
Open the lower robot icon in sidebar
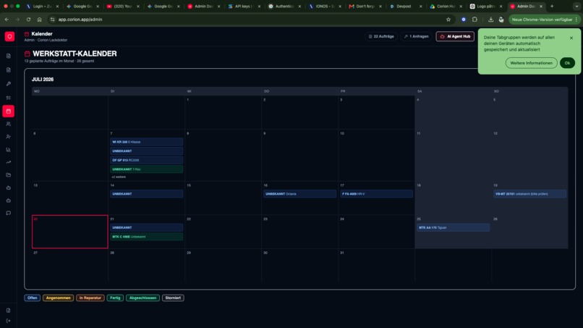pyautogui.click(x=9, y=201)
